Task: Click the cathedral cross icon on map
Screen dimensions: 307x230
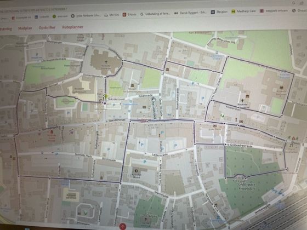Action: pos(106,62)
